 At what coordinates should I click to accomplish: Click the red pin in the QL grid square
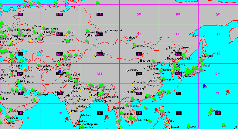point(228,92)
